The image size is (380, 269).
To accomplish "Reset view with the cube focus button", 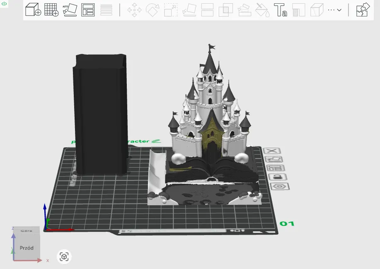I will (x=64, y=257).
